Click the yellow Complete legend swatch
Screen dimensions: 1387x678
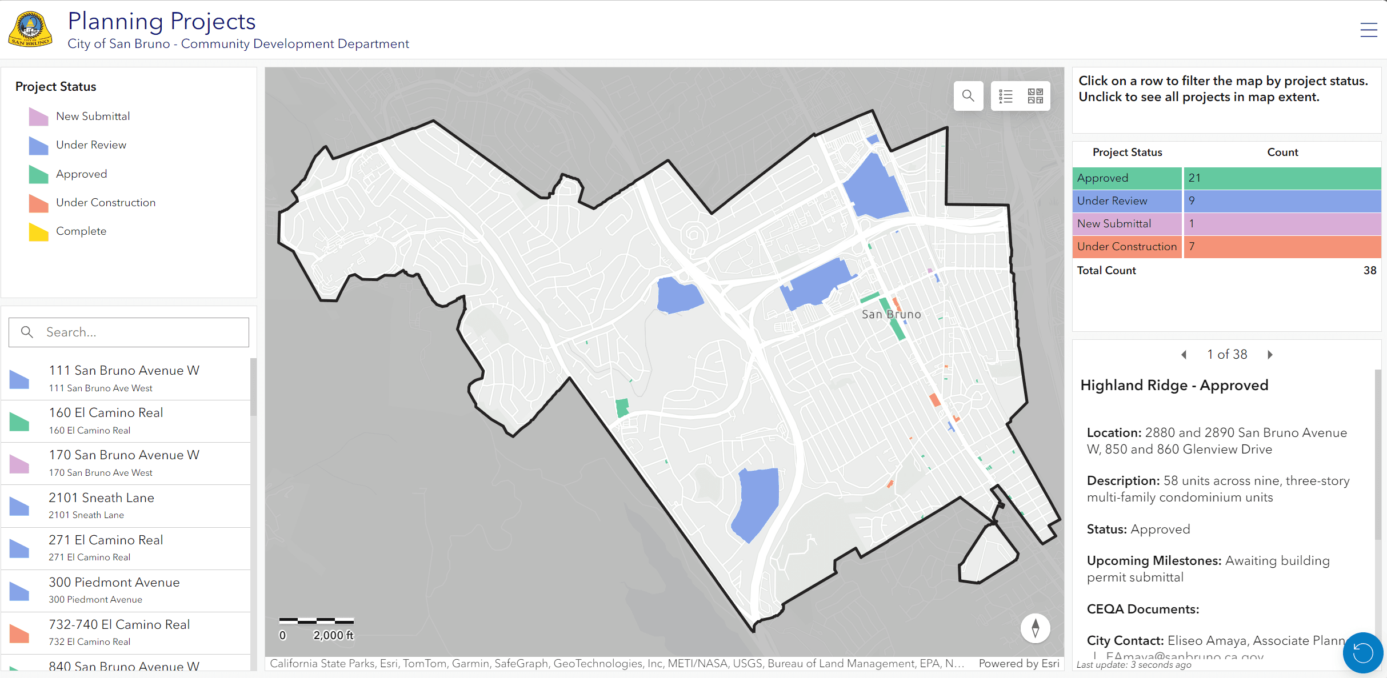37,232
